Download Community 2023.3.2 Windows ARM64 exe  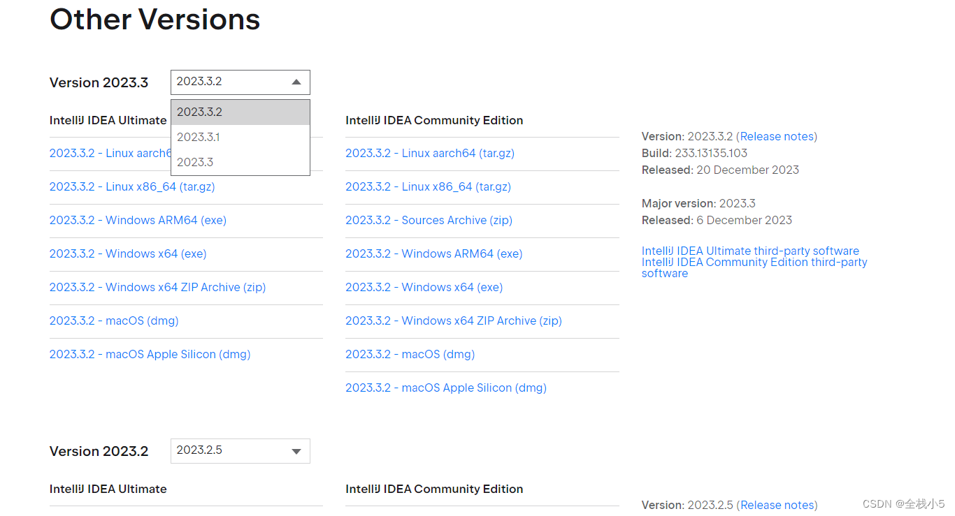[x=433, y=254]
